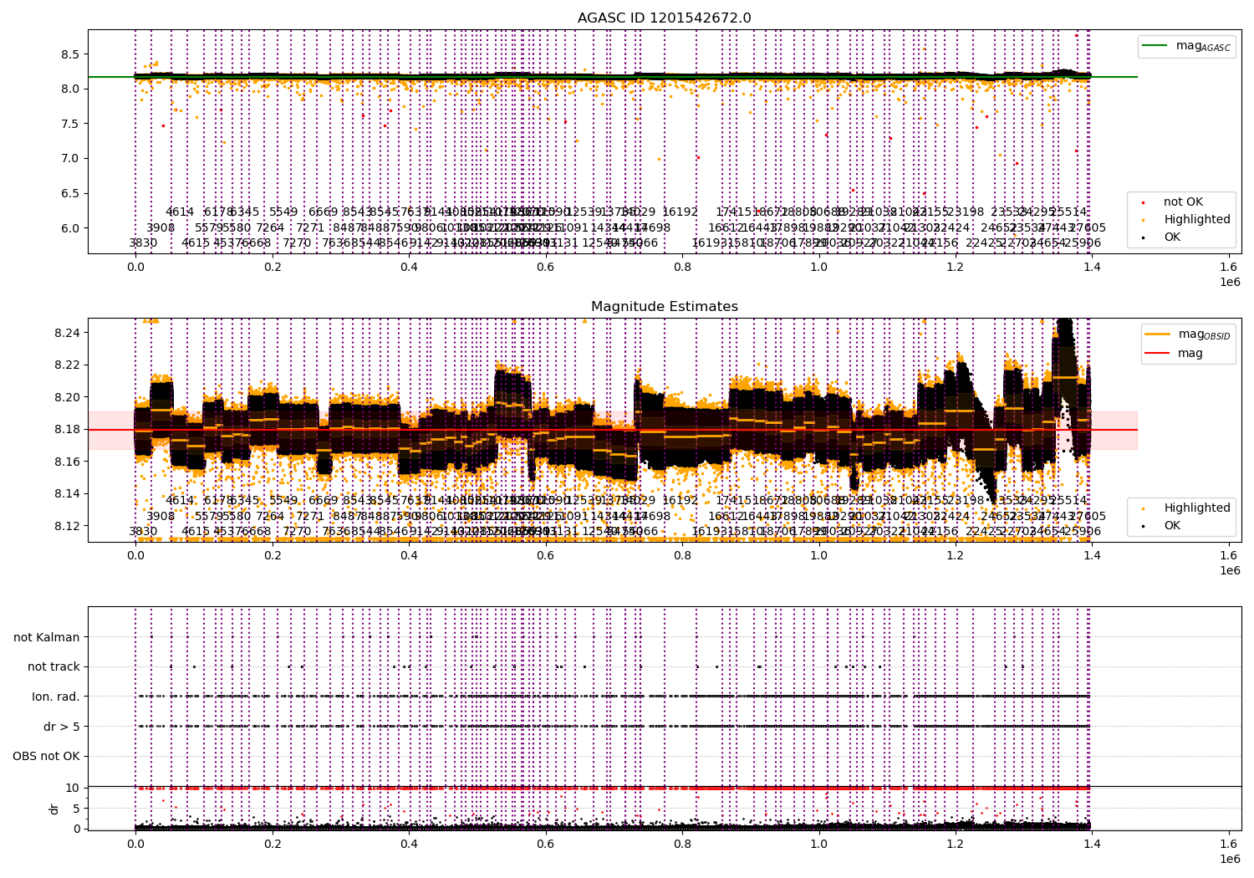The width and height of the screenshot is (1254, 878).
Task: Click the '1.0' x tick of the middle plot
Action: click(818, 556)
